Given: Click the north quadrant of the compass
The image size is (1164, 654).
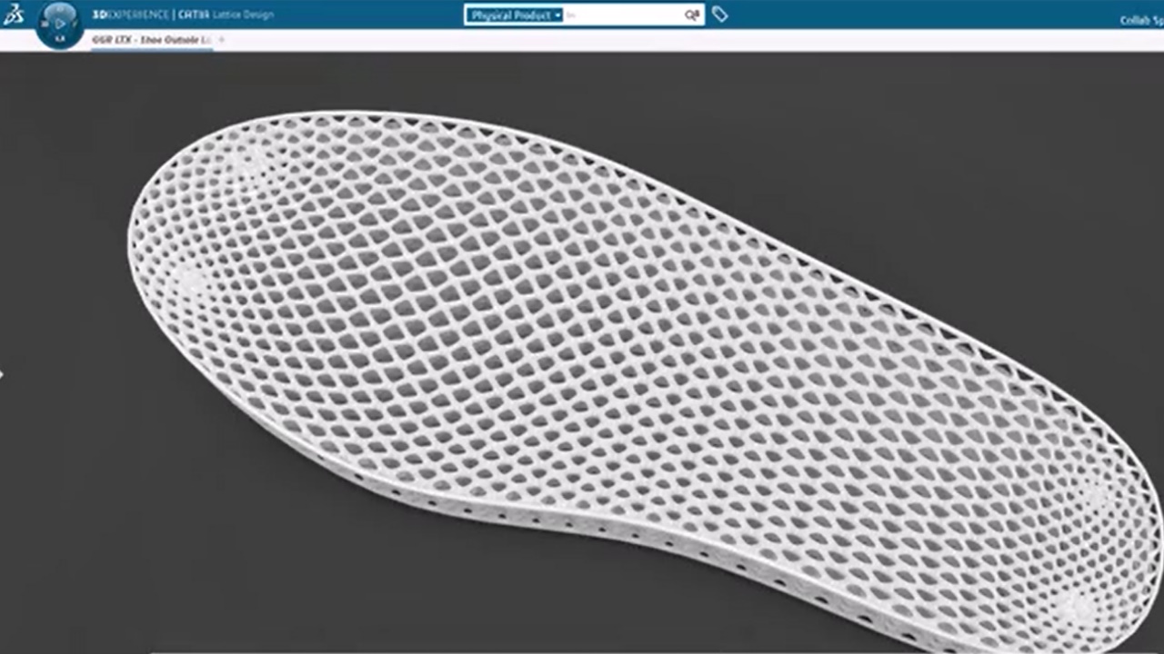Looking at the screenshot, I should 59,8.
